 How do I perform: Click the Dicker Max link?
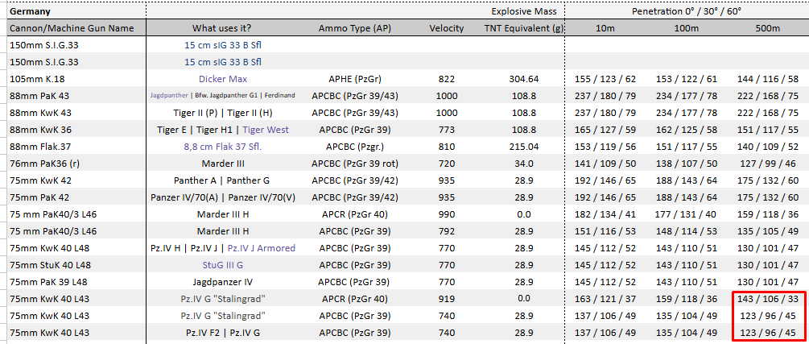pyautogui.click(x=223, y=79)
